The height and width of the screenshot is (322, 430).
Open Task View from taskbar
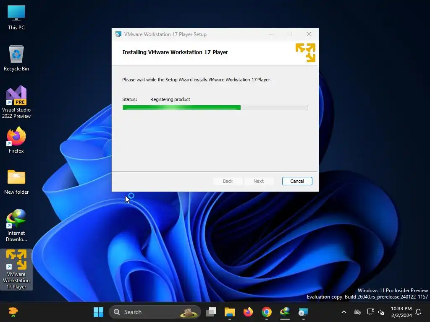point(211,312)
